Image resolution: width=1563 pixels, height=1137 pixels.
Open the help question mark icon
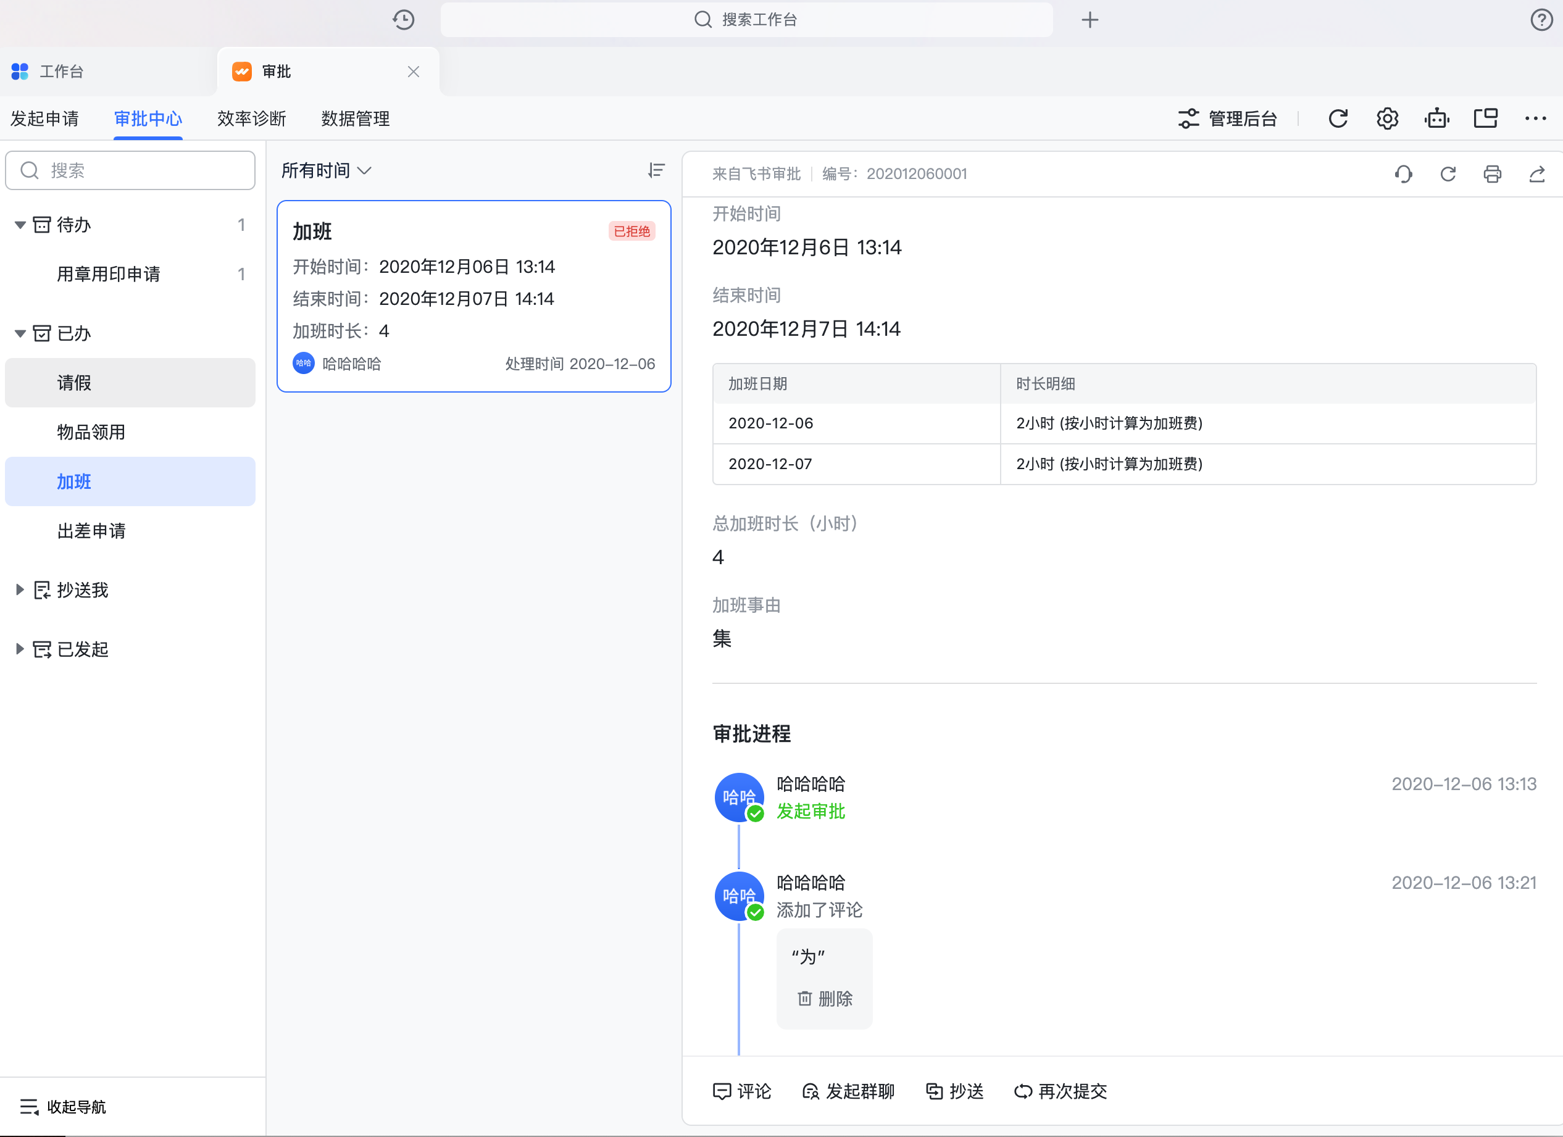(1541, 19)
